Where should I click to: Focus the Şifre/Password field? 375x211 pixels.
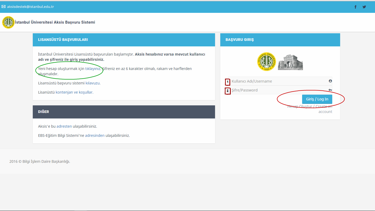tap(280, 90)
